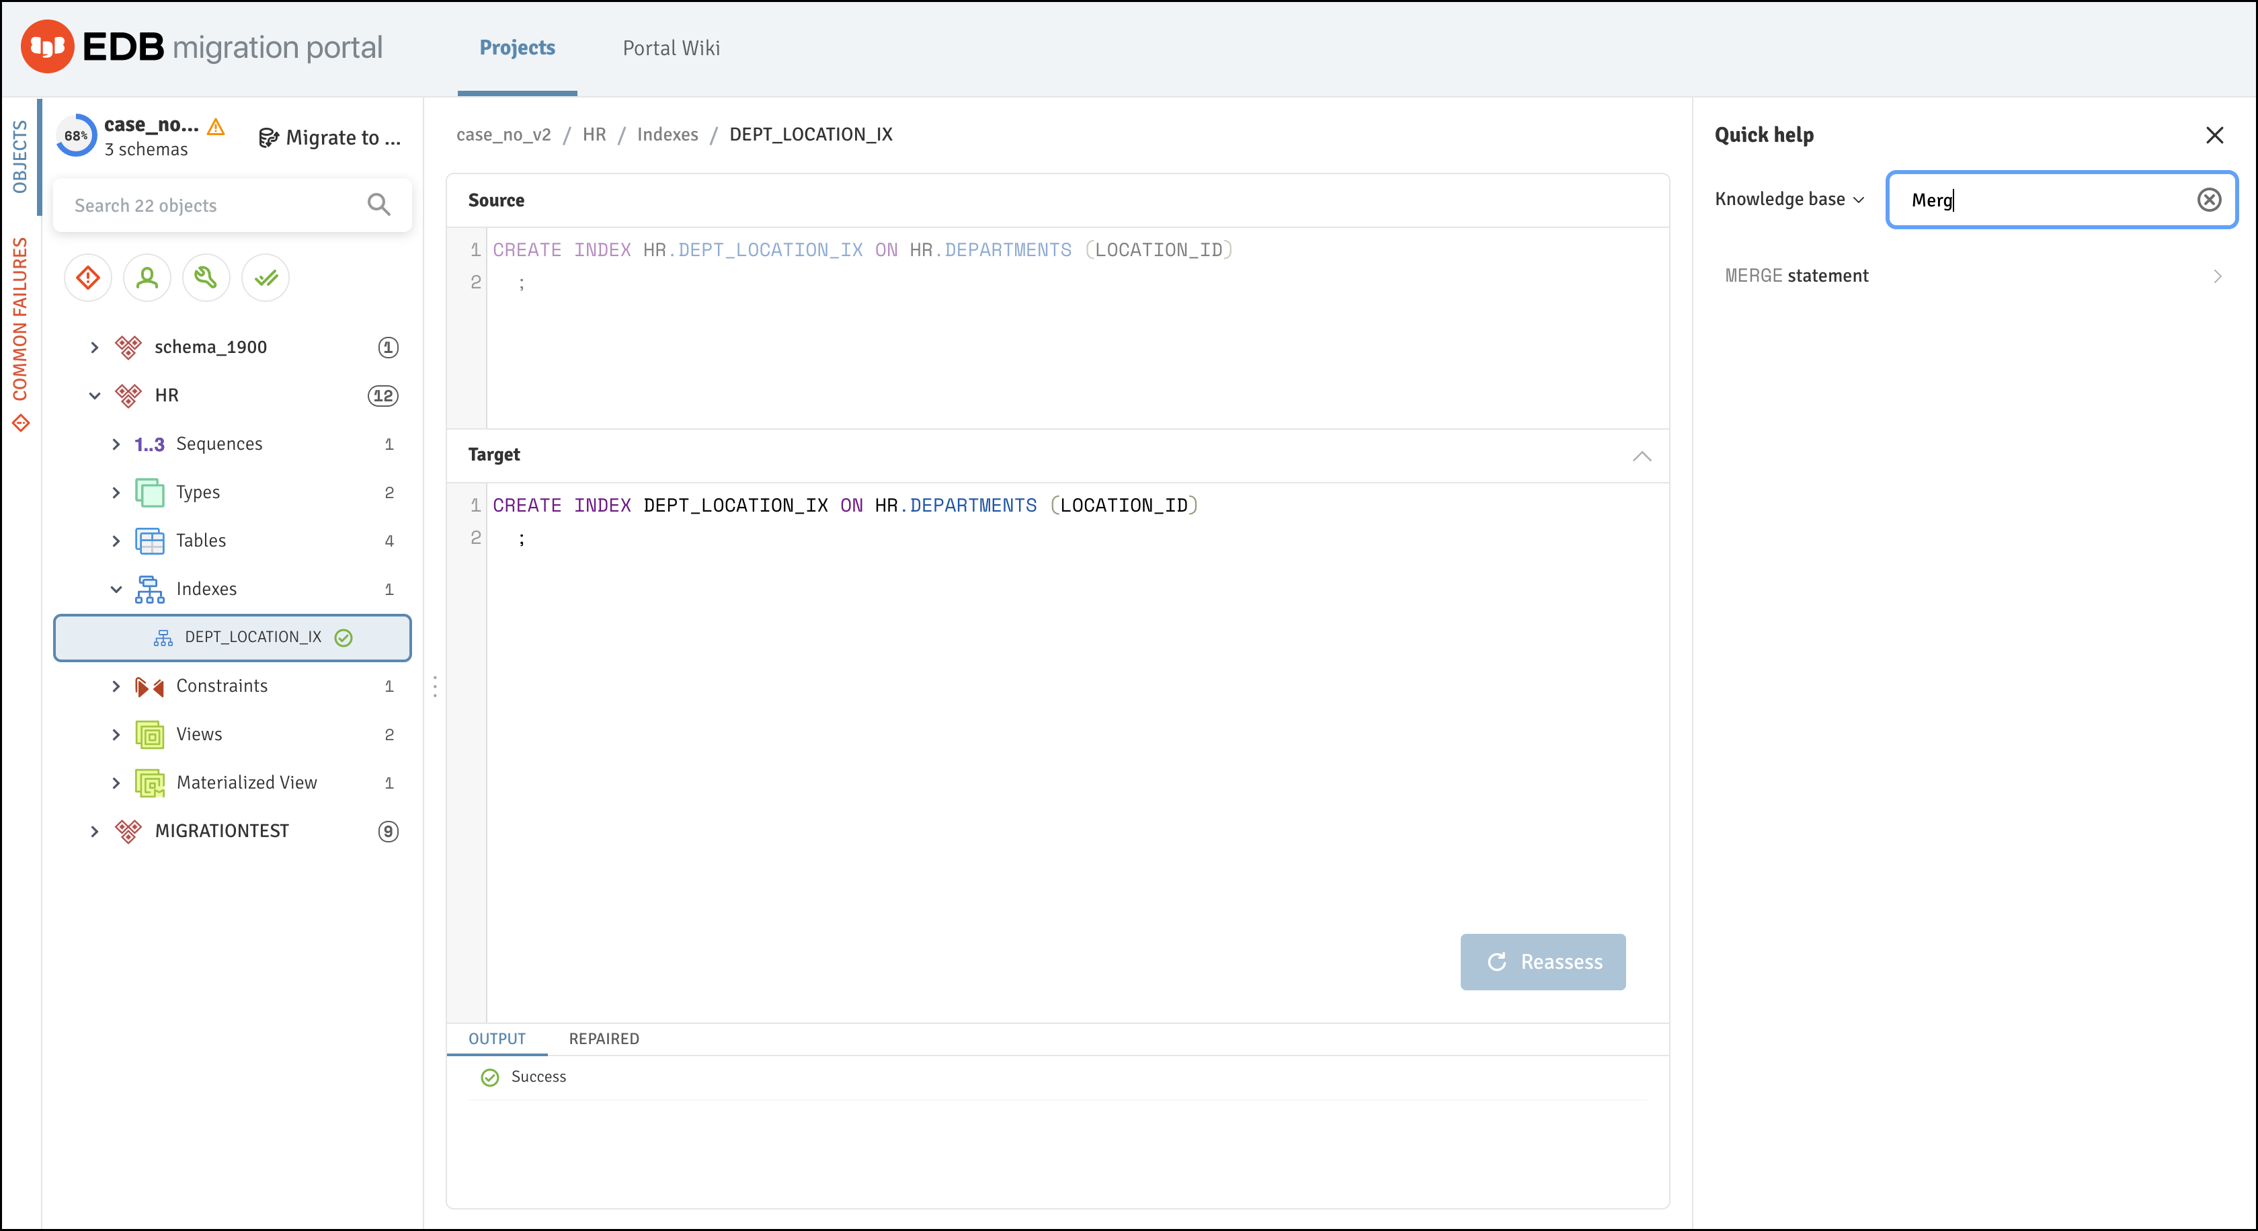Clear the Quick help search field
Viewport: 2258px width, 1231px height.
2209,200
